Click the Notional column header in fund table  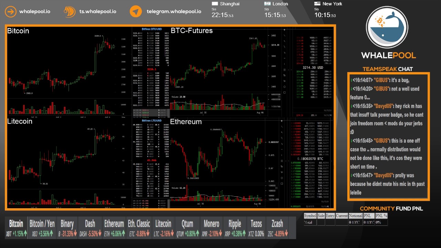[x=356, y=216]
